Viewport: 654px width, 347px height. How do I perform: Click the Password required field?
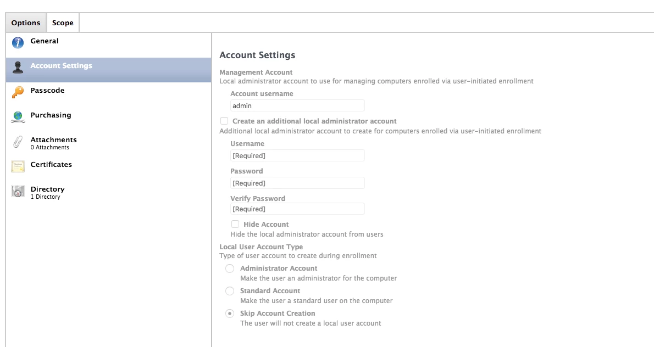point(297,183)
